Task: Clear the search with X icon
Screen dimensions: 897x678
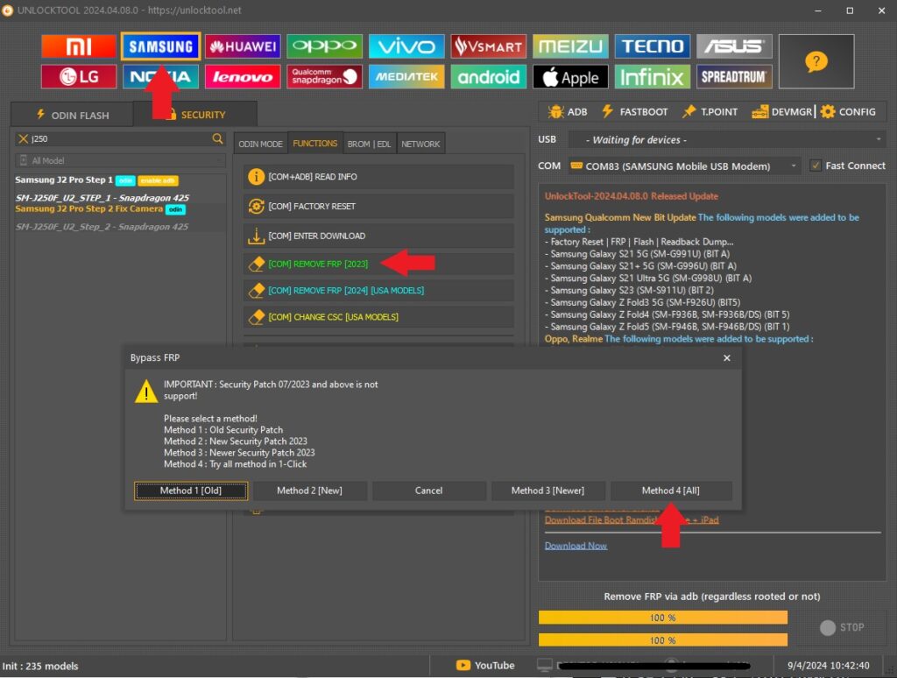Action: coord(23,138)
